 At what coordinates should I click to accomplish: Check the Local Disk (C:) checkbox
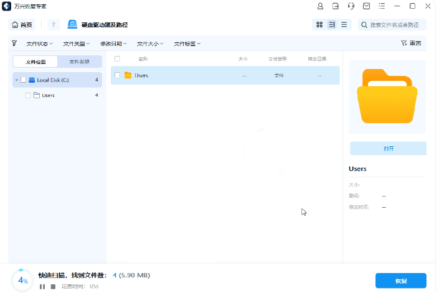click(24, 80)
